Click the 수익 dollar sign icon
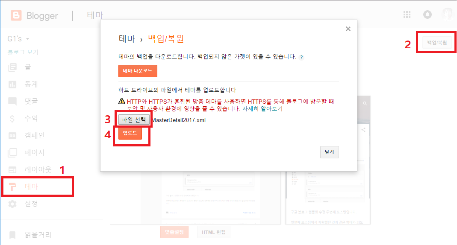The height and width of the screenshot is (245, 457). coord(12,118)
